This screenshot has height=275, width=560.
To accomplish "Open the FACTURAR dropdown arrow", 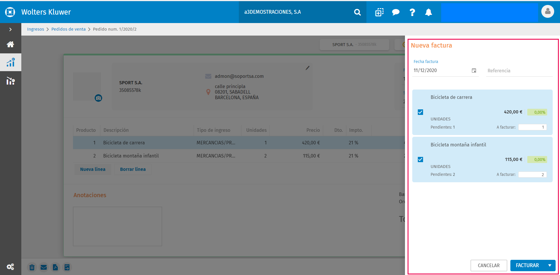I will tap(550, 265).
